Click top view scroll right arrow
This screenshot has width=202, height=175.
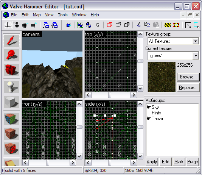[x=134, y=95]
